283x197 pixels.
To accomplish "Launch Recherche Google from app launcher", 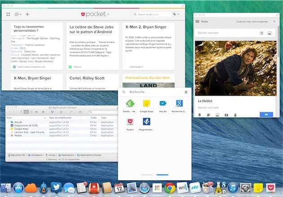I will tap(179, 106).
